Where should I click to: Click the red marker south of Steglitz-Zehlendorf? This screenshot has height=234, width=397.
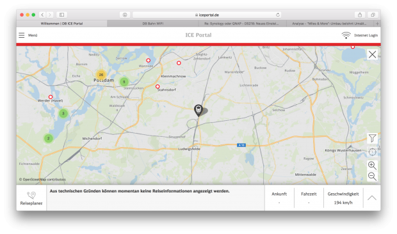(x=179, y=63)
